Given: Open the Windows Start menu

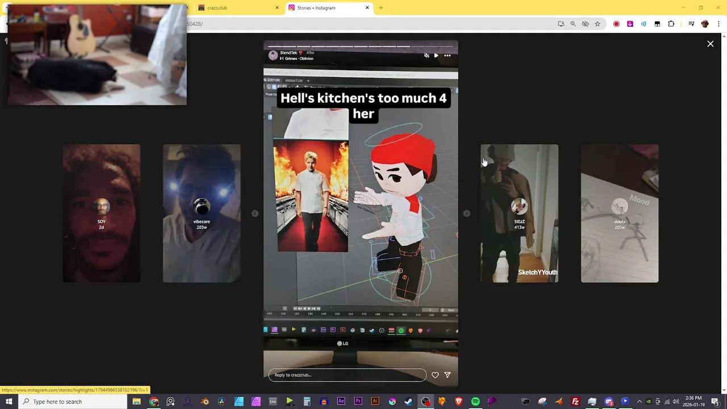Looking at the screenshot, I should 9,402.
